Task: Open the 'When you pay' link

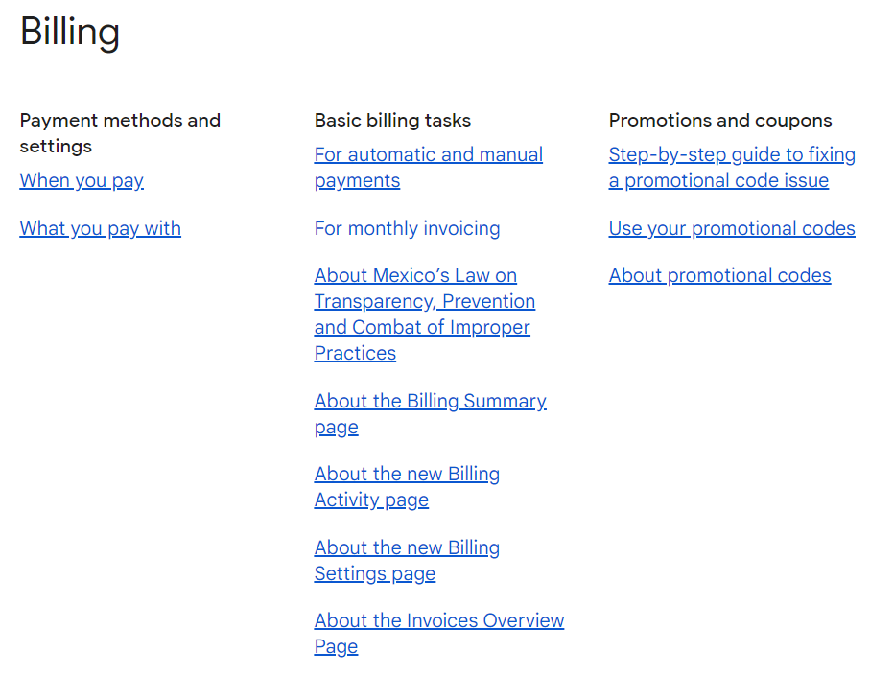Action: point(82,181)
